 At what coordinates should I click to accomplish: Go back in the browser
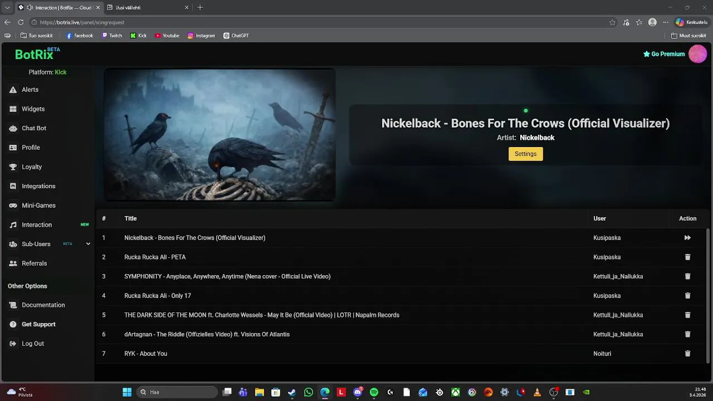pyautogui.click(x=7, y=22)
